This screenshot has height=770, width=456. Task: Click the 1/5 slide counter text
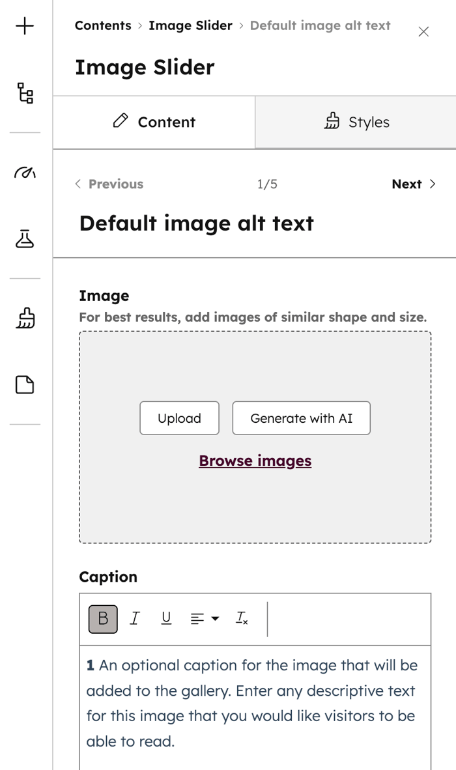point(267,184)
